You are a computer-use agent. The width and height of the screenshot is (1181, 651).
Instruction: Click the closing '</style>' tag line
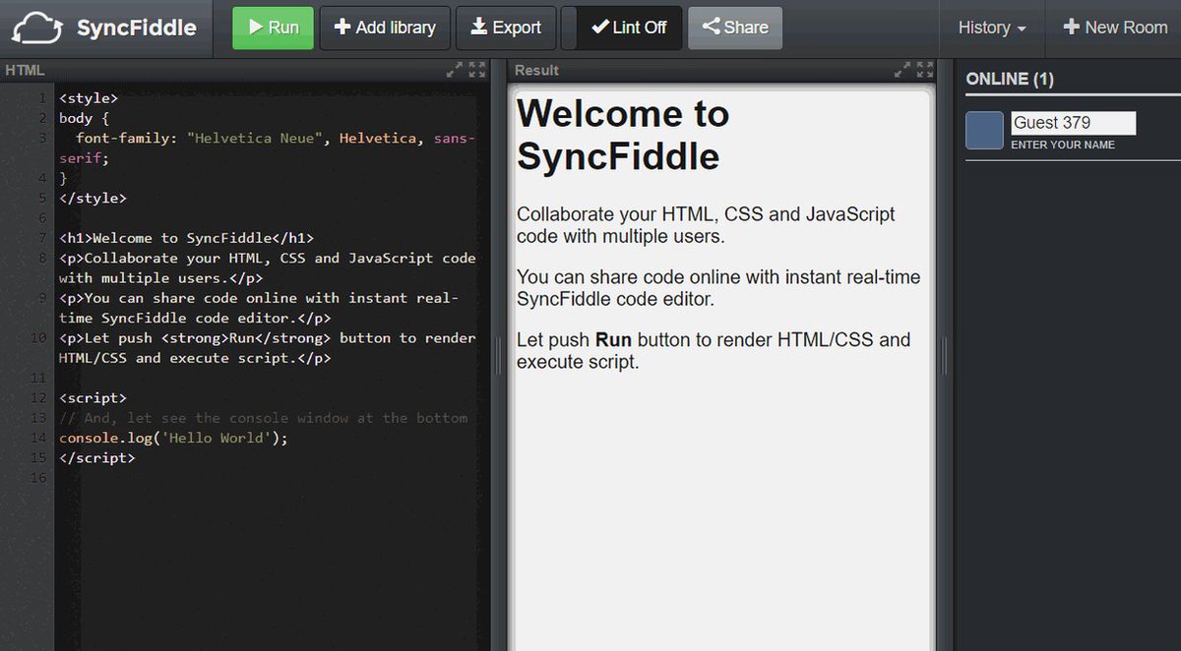point(93,198)
